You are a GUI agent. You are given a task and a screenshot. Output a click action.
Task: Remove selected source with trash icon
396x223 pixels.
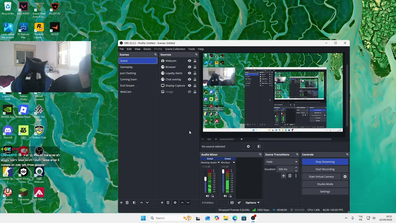coord(168,203)
